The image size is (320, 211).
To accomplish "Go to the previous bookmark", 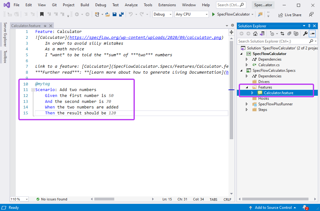I will pos(49,14).
